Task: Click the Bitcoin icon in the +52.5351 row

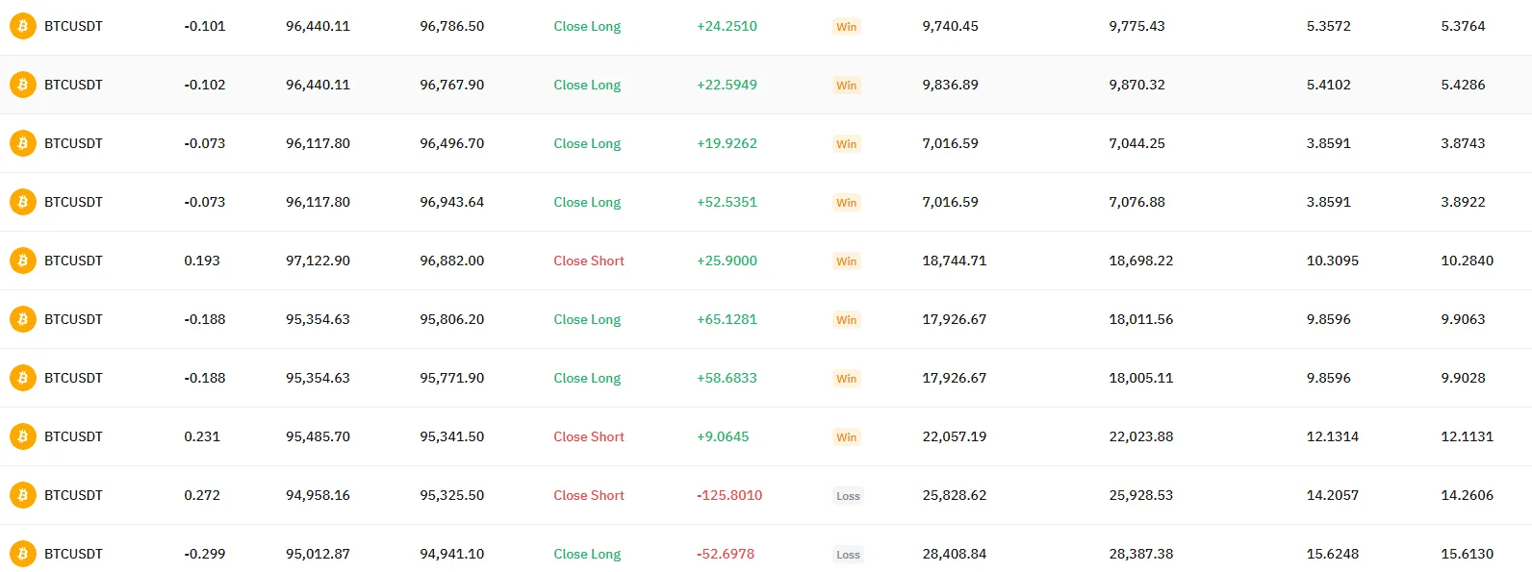Action: [x=22, y=202]
